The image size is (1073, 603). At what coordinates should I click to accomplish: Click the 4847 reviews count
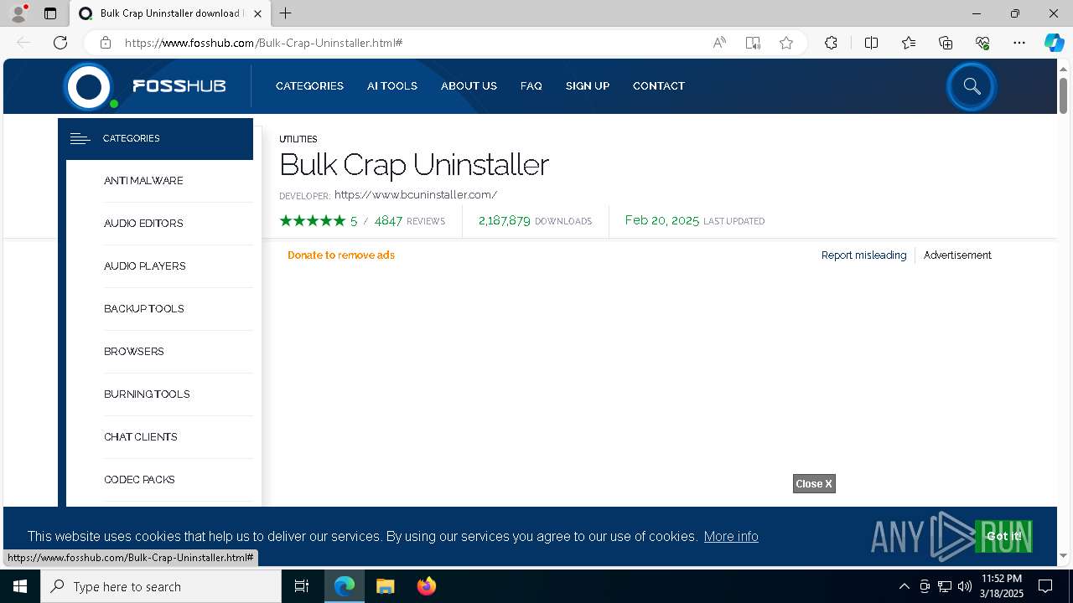tap(388, 221)
